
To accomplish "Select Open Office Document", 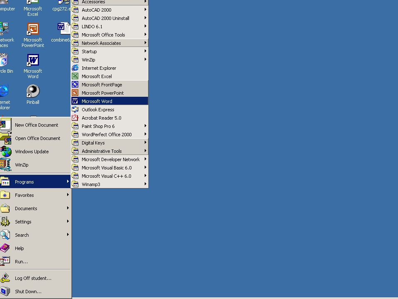I will click(x=35, y=138).
